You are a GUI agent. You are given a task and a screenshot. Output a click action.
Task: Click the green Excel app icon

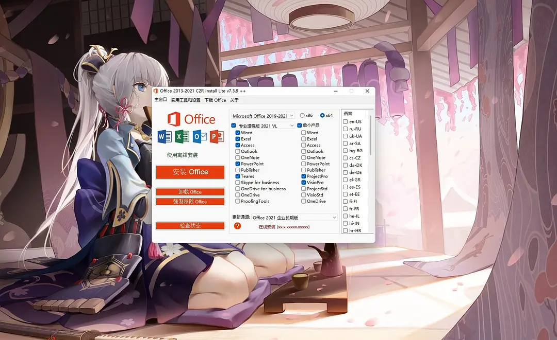pyautogui.click(x=182, y=137)
